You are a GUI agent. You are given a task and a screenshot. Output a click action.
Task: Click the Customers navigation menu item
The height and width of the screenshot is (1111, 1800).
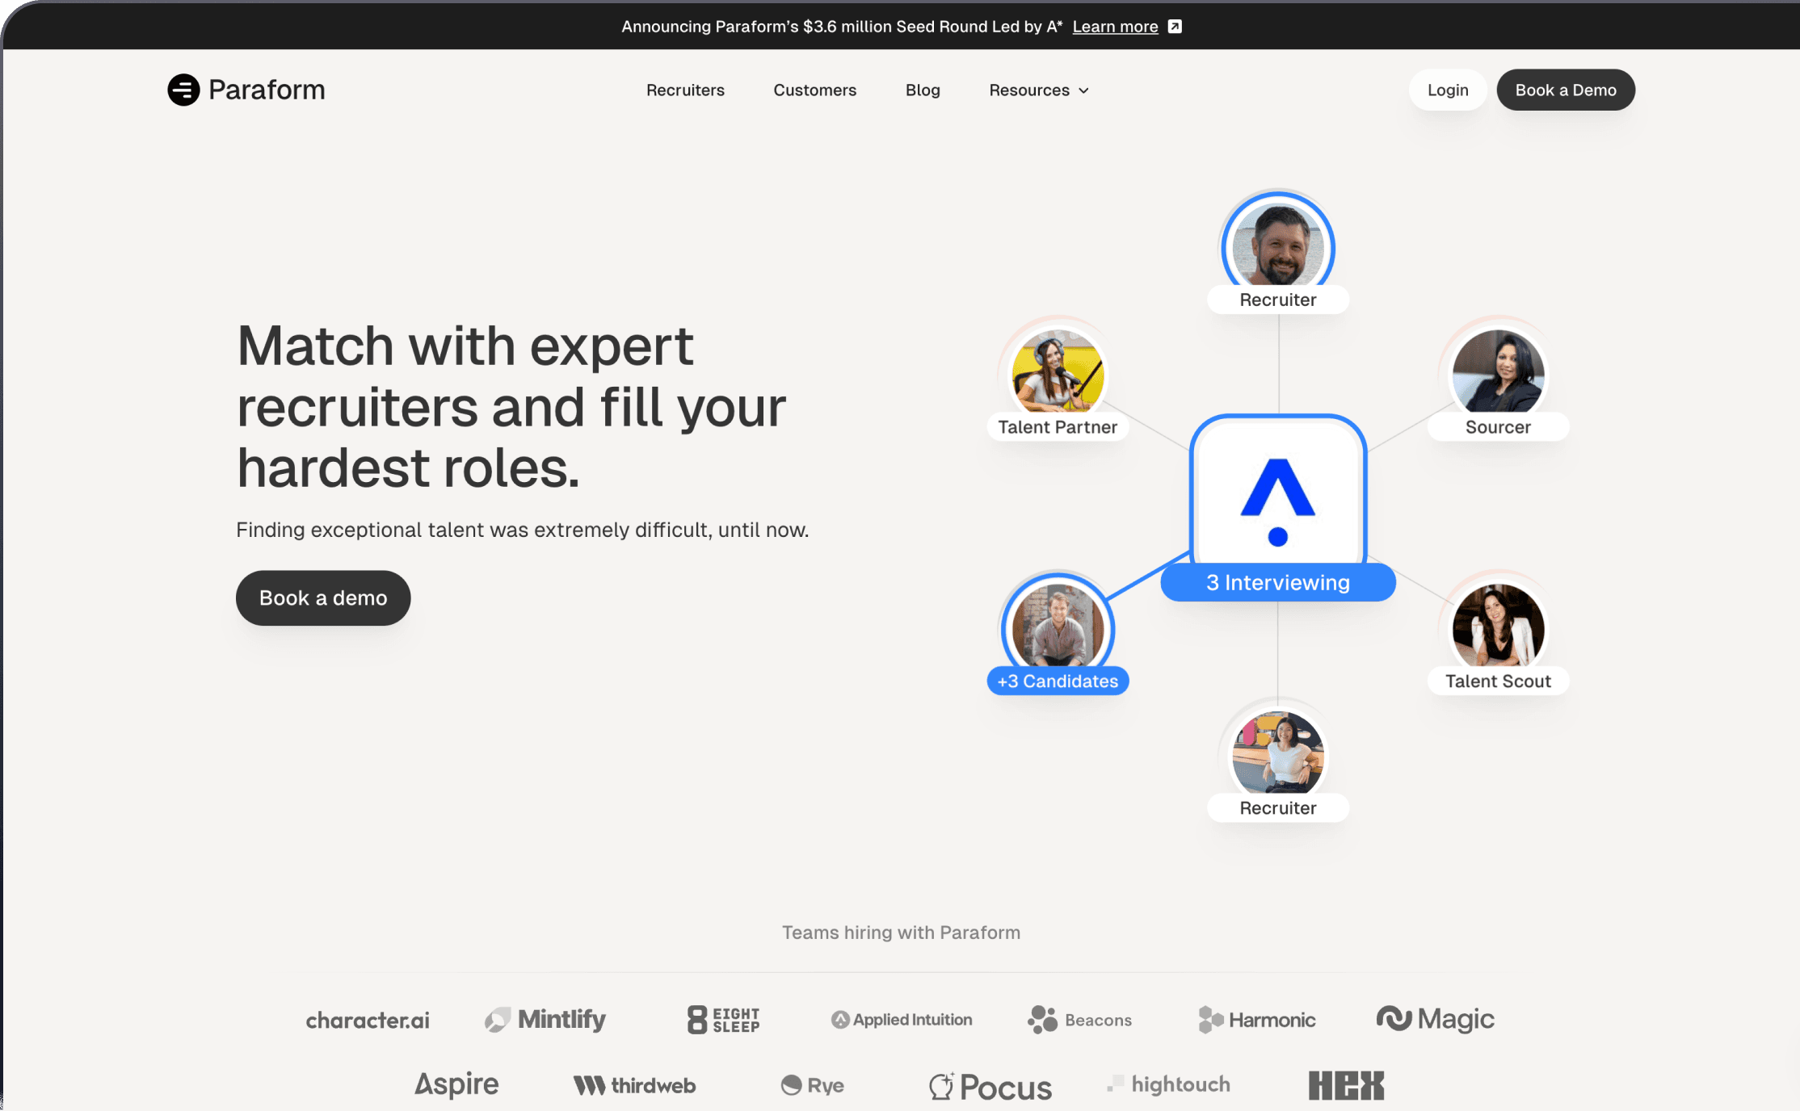[x=815, y=90]
